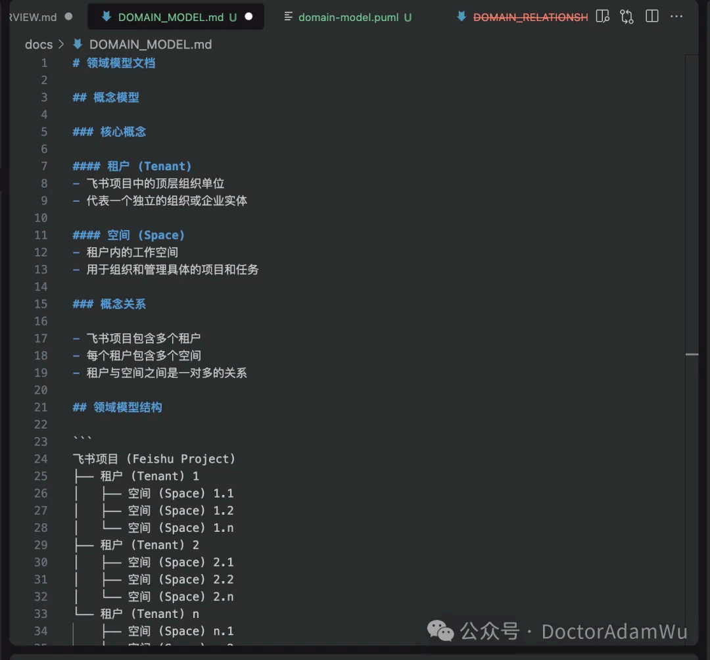
Task: Click the line '飞书项目 (Feishu Project)'
Action: 154,459
